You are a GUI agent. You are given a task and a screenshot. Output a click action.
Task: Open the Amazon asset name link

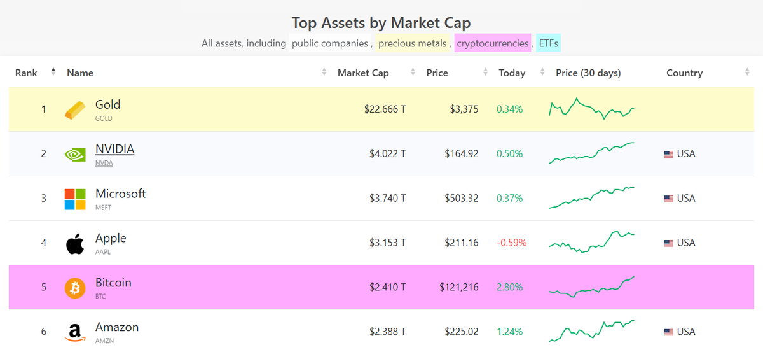(x=117, y=327)
